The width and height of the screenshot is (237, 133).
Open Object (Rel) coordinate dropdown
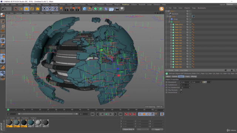pyautogui.click(x=128, y=129)
